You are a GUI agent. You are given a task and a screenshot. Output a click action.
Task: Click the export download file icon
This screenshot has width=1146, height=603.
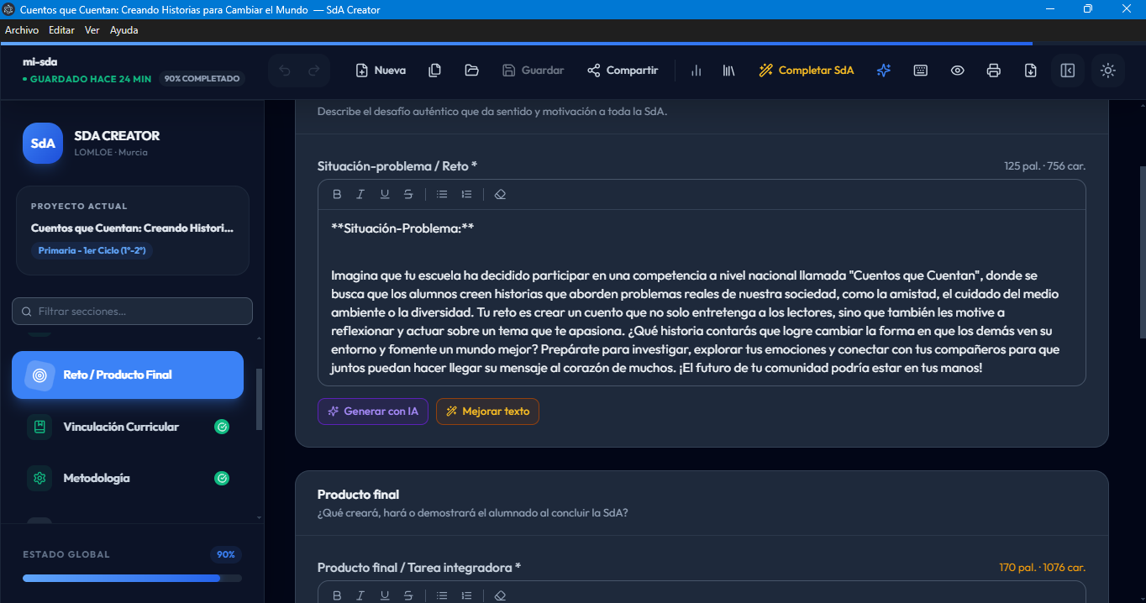(x=1031, y=71)
